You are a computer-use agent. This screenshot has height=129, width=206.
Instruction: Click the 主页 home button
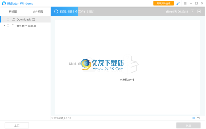(17, 125)
